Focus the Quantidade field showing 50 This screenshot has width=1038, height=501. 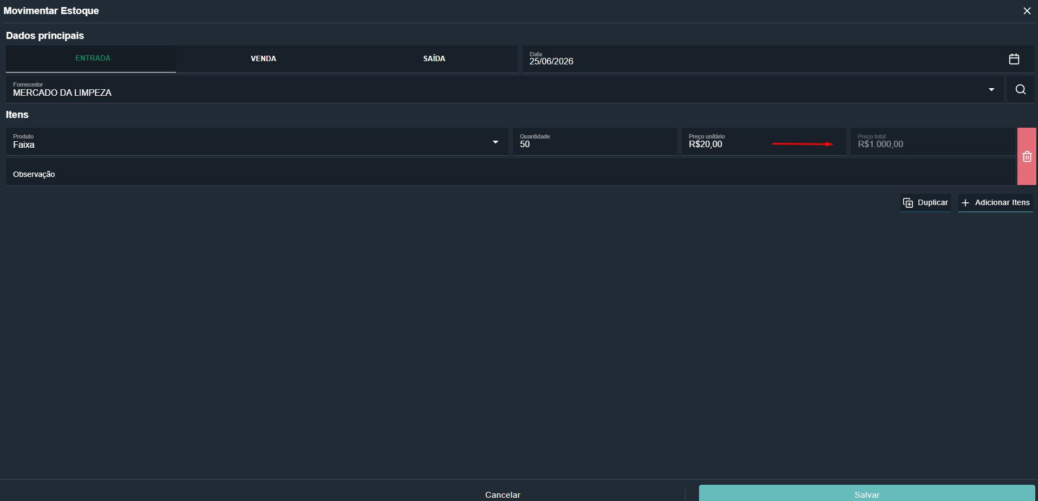pyautogui.click(x=595, y=142)
